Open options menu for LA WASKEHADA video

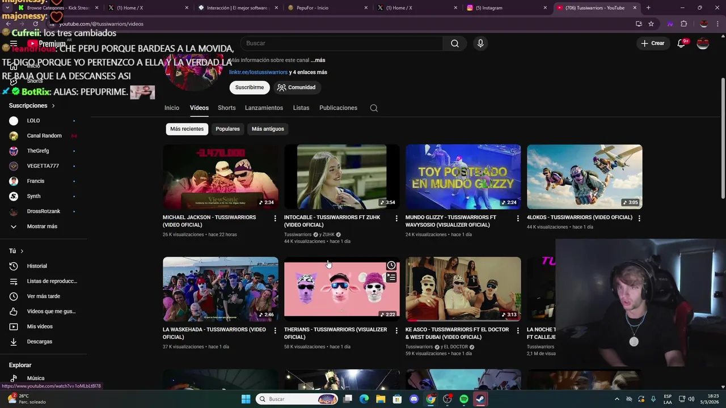(x=275, y=330)
